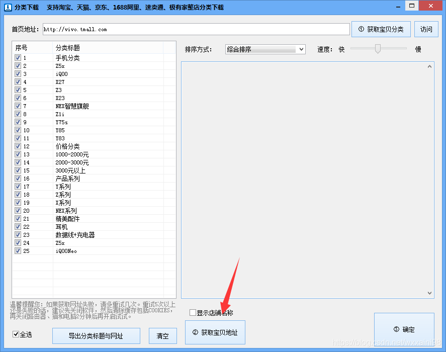Click scroll down arrow of result box
Viewport: 446px width, 352px height.
[429, 293]
